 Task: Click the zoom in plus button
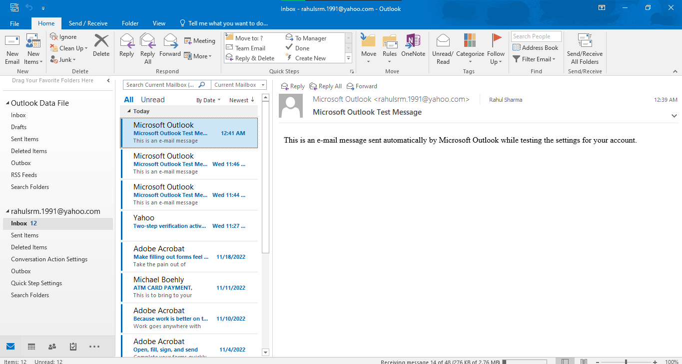click(x=655, y=362)
